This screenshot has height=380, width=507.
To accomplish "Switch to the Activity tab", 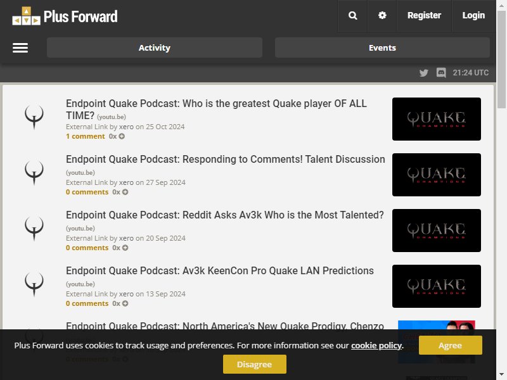I will click(155, 47).
